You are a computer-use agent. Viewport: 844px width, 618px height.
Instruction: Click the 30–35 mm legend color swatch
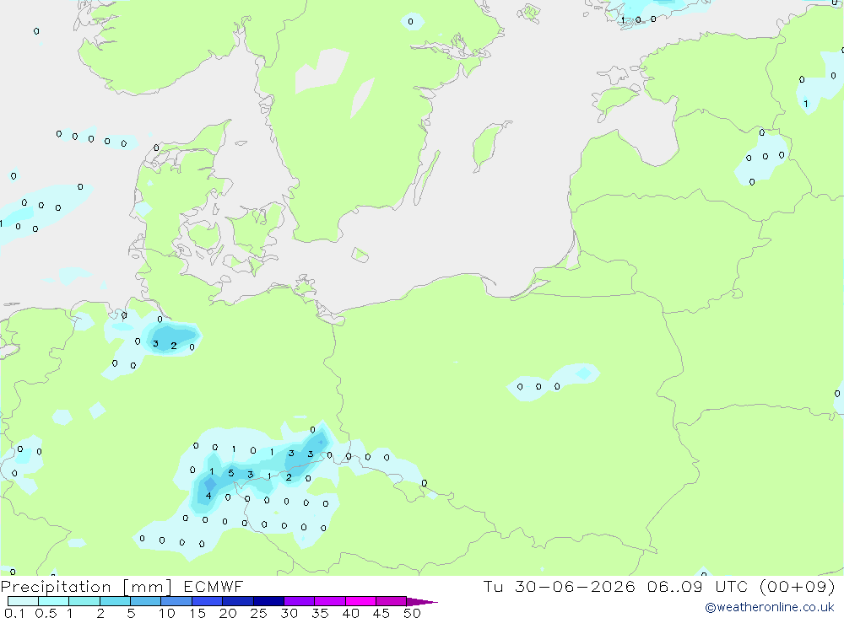tap(299, 601)
